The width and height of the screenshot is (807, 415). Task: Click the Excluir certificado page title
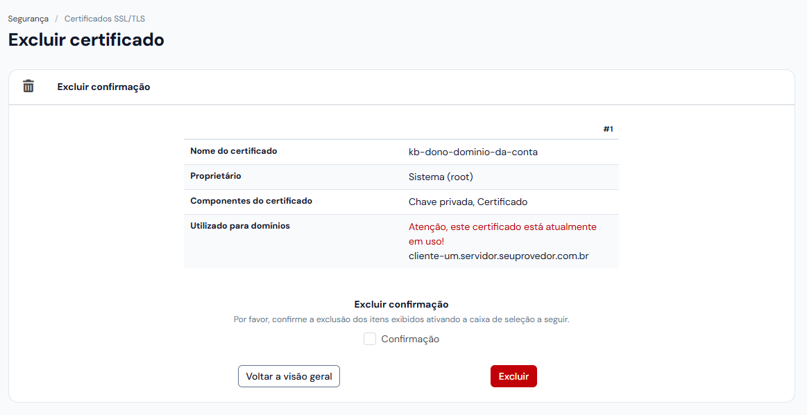(86, 39)
